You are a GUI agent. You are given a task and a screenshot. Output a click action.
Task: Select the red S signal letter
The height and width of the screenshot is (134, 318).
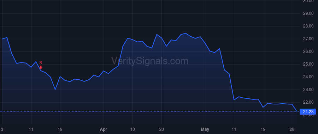point(41,63)
